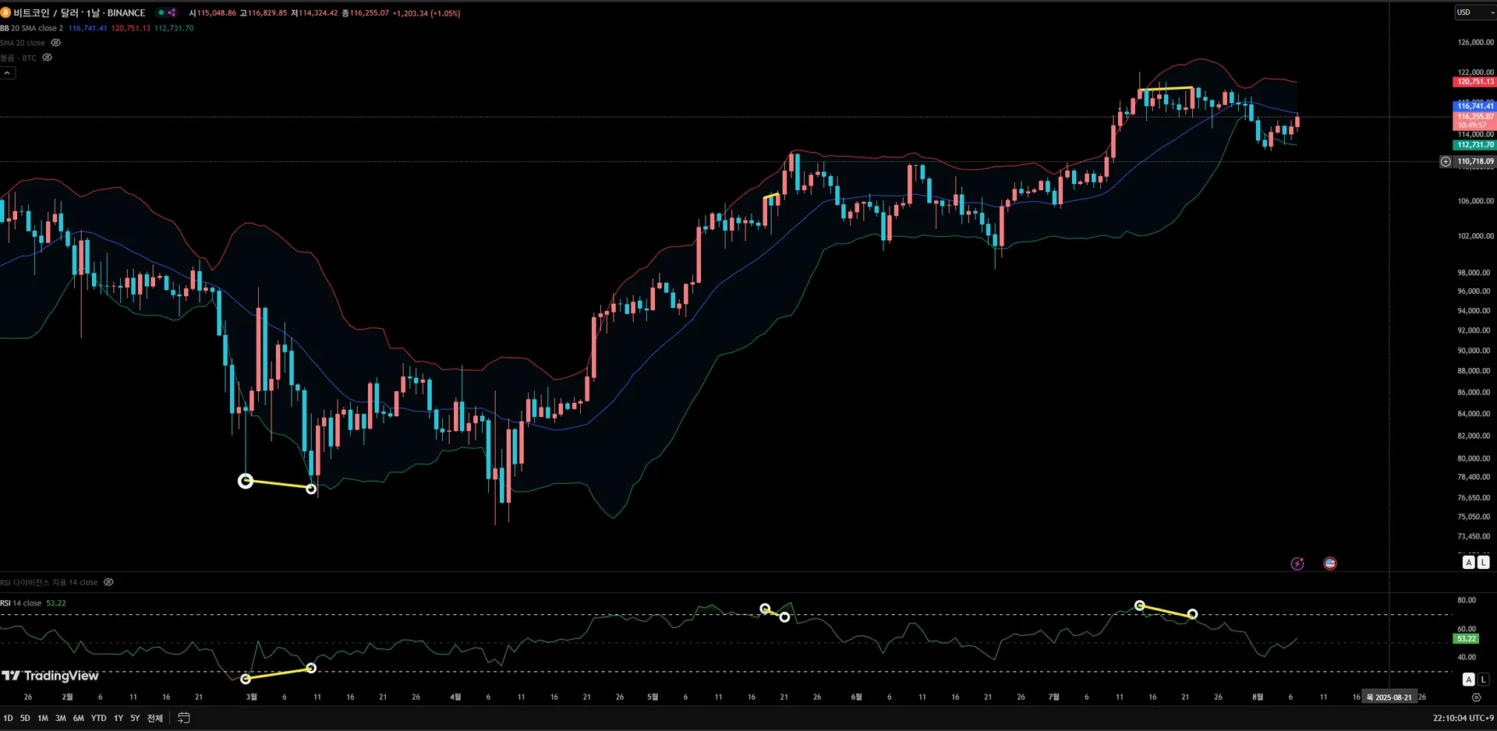Click the high price value 116,829.85
Screen dimensions: 1497x731
pos(267,13)
